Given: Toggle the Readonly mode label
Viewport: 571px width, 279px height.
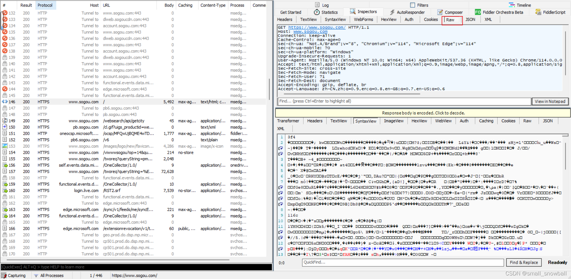Looking at the screenshot, I should coord(557,262).
